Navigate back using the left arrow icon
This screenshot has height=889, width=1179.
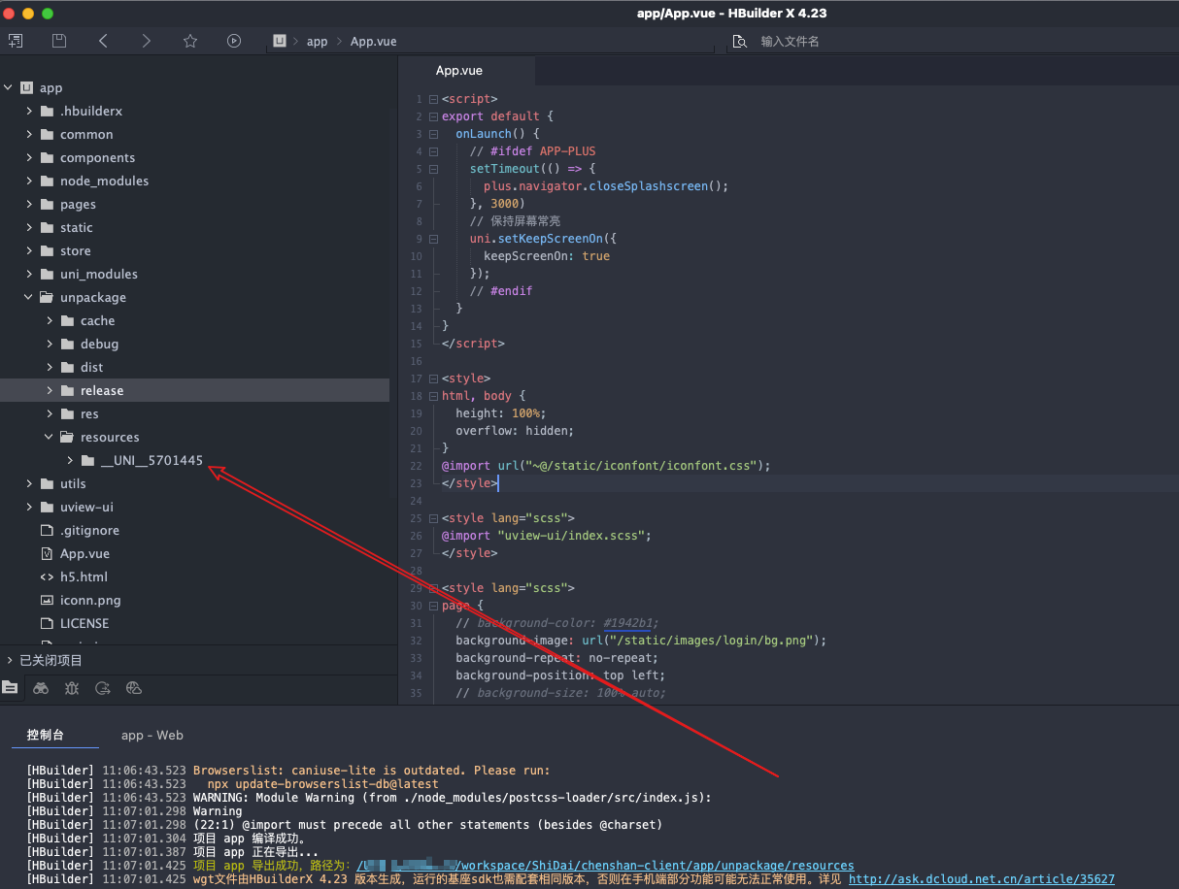pos(104,41)
